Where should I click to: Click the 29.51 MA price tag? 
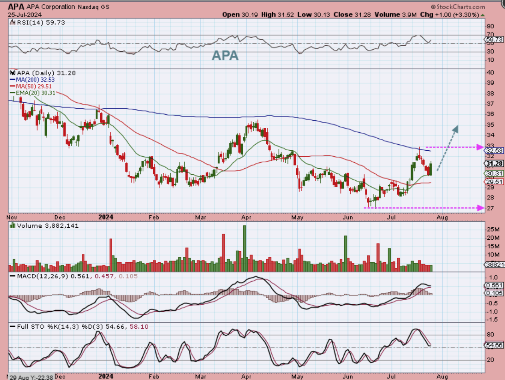pyautogui.click(x=494, y=182)
